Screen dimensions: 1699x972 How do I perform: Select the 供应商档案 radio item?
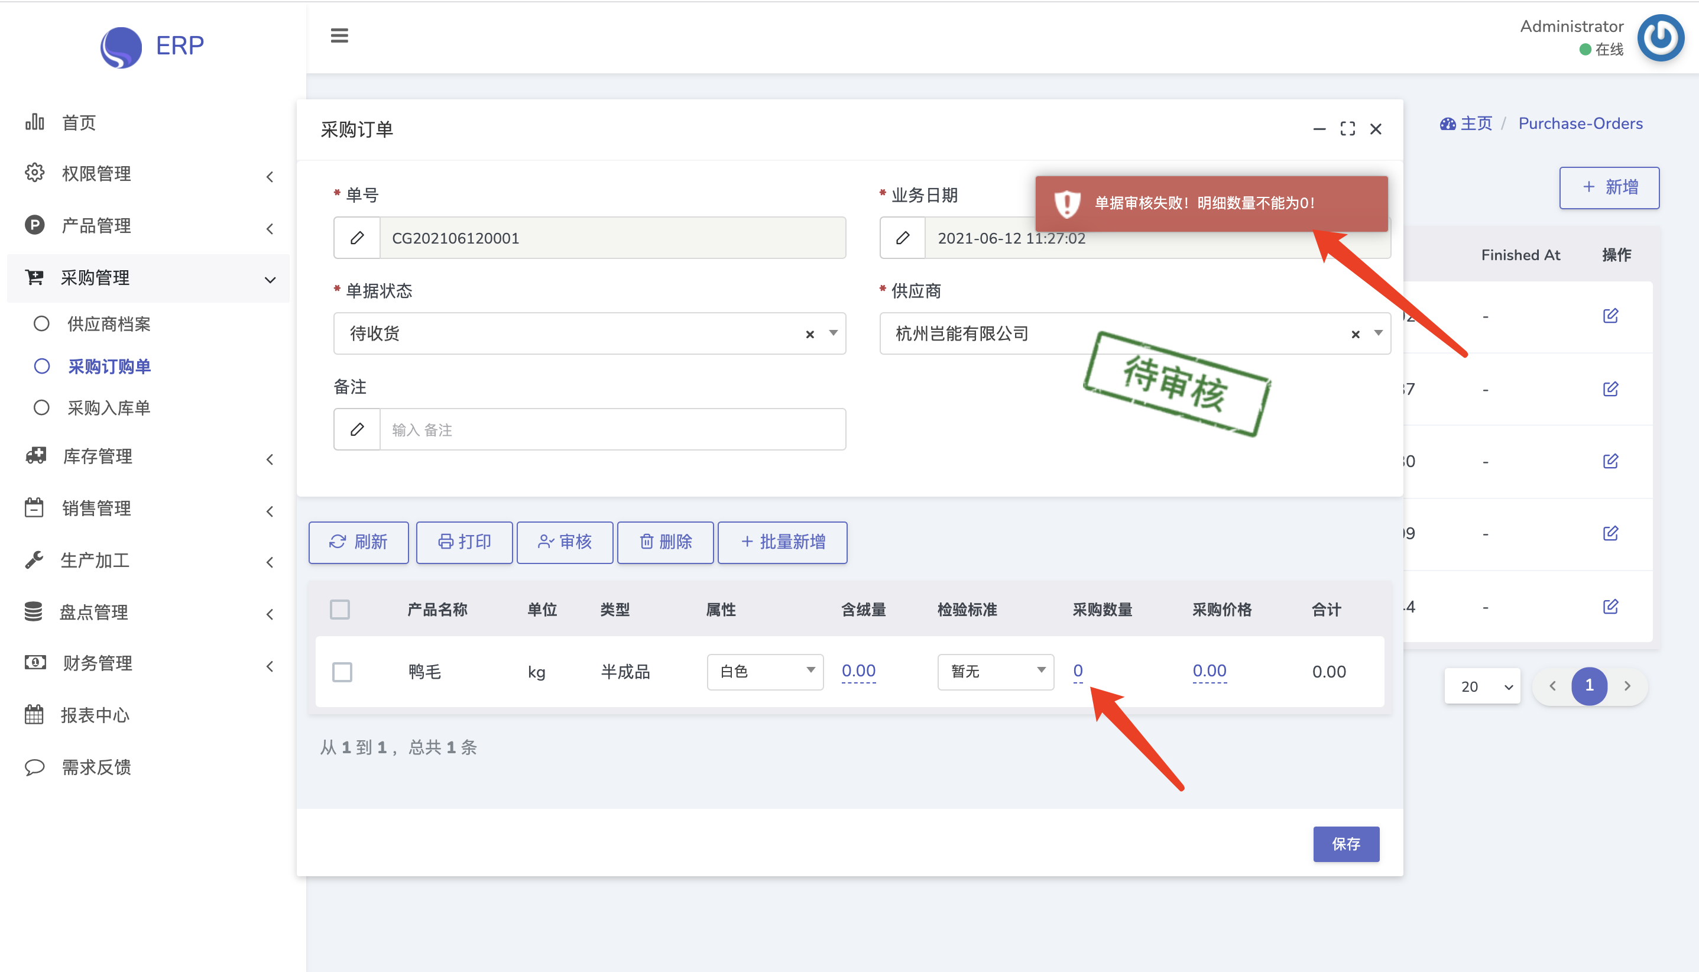[41, 324]
